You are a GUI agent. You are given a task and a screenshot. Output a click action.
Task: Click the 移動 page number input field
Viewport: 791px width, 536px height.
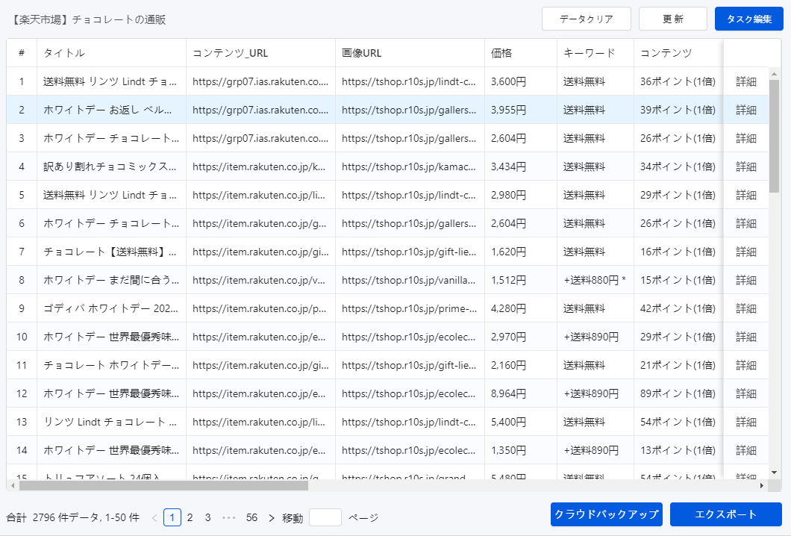[325, 517]
